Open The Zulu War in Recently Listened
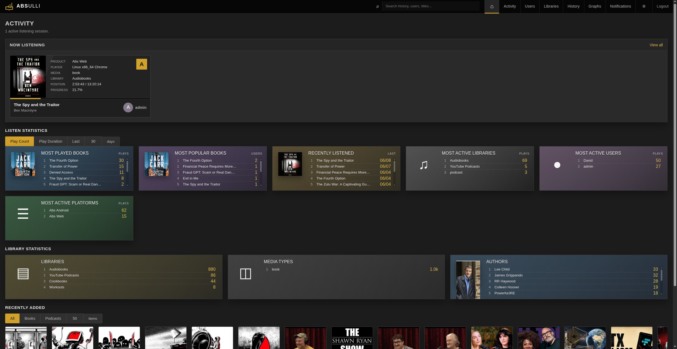 (x=343, y=184)
